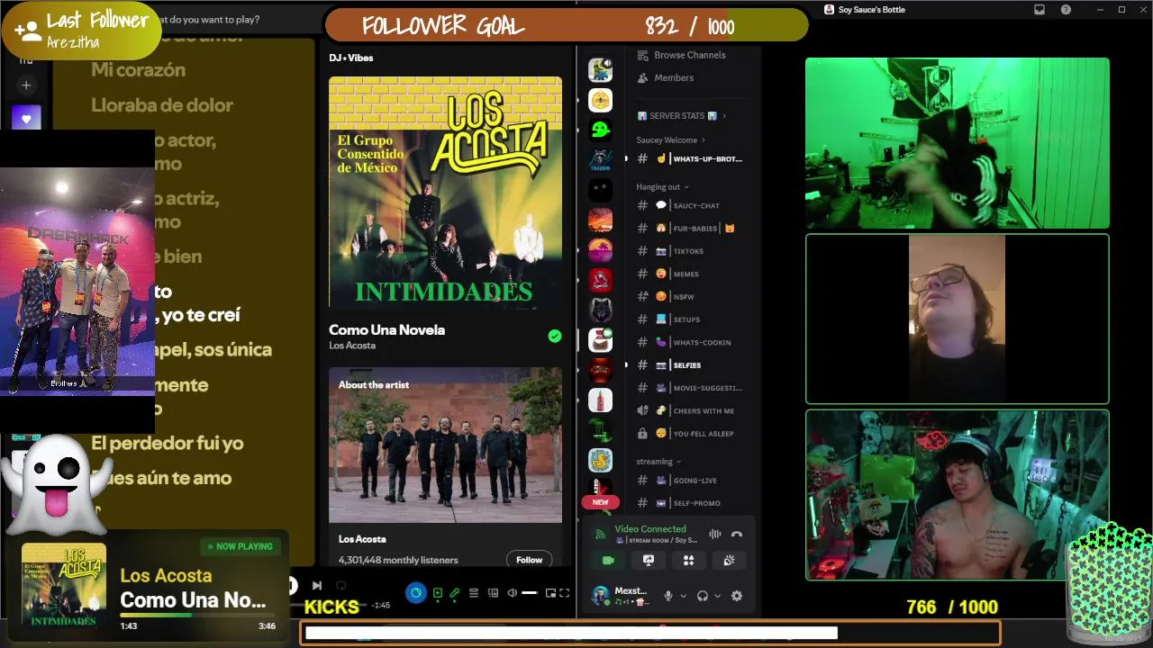Screen dimensions: 1153x648
Task: Open the nsfw channel
Action: point(691,296)
